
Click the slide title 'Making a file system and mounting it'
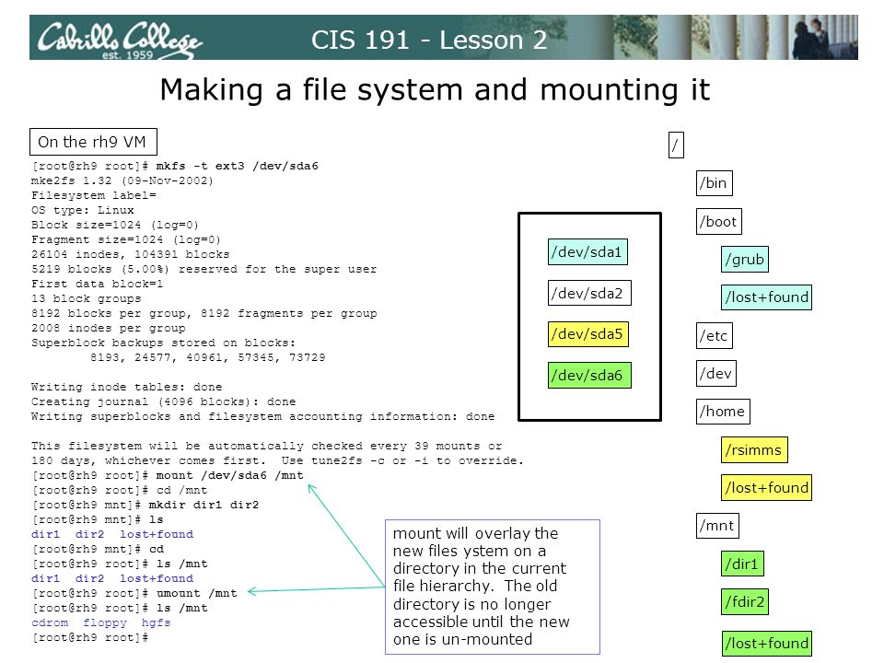tap(435, 89)
